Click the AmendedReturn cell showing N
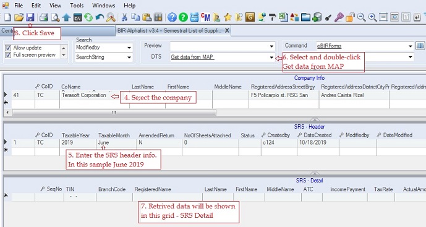The width and height of the screenshot is (426, 227). click(159, 143)
